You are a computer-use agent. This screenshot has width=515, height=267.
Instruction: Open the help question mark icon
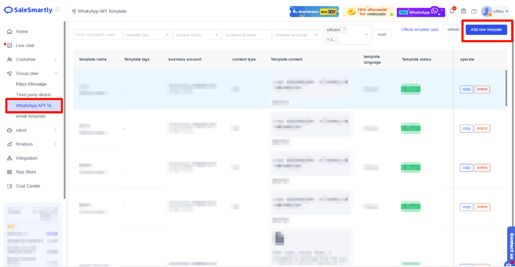474,11
